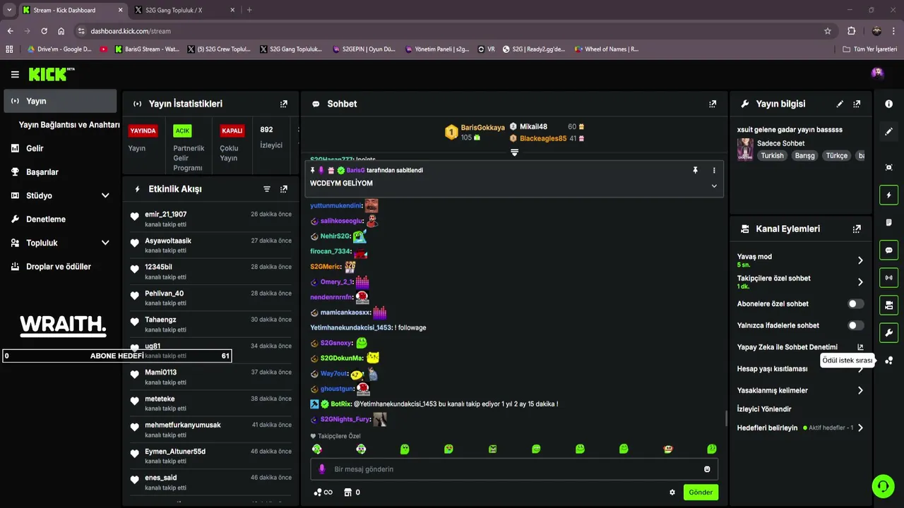
Task: Open the Ödül istek sırası sidebar icon
Action: 888,360
